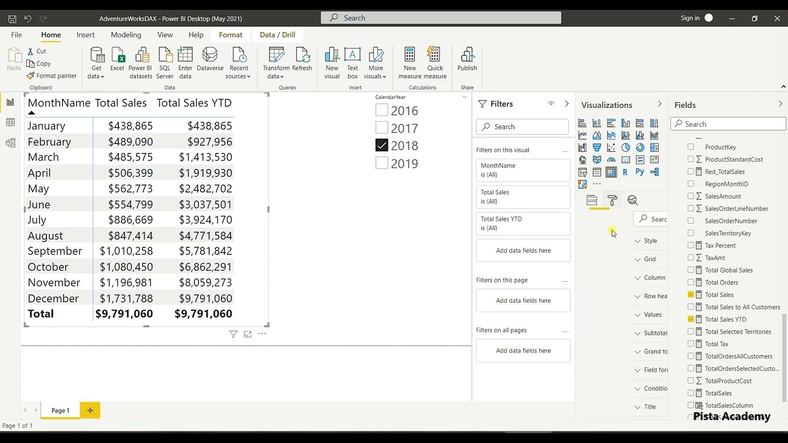788x443 pixels.
Task: Check the 2016 slicer checkbox
Action: pos(382,111)
